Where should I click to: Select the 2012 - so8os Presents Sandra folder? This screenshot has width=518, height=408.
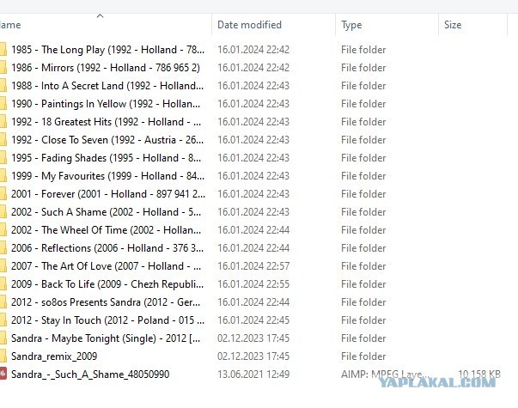click(x=106, y=302)
